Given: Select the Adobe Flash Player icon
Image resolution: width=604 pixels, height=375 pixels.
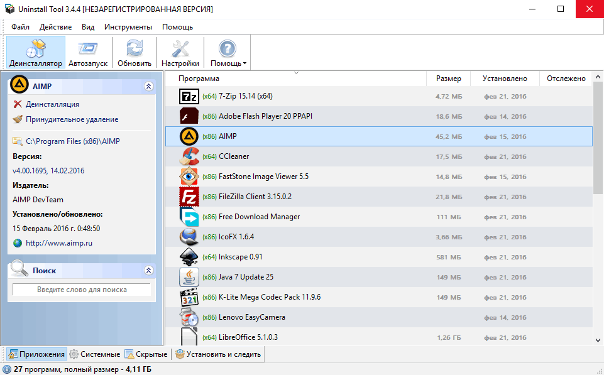Looking at the screenshot, I should coord(189,116).
